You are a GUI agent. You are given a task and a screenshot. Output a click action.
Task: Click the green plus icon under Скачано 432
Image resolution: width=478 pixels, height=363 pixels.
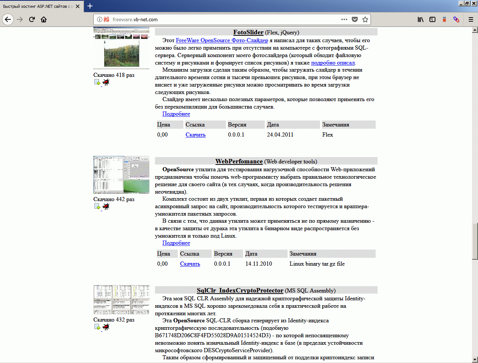coord(97,327)
